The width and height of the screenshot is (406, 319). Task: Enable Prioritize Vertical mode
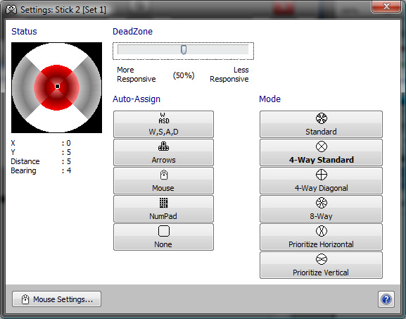tap(321, 265)
